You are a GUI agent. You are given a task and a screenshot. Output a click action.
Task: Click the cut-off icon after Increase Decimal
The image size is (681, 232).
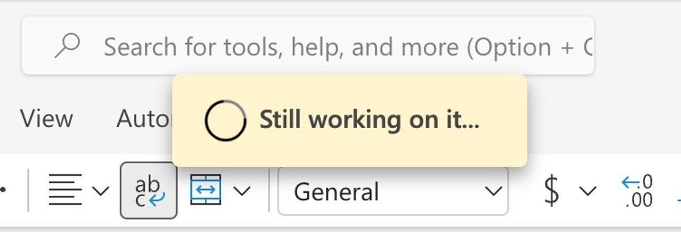678,196
